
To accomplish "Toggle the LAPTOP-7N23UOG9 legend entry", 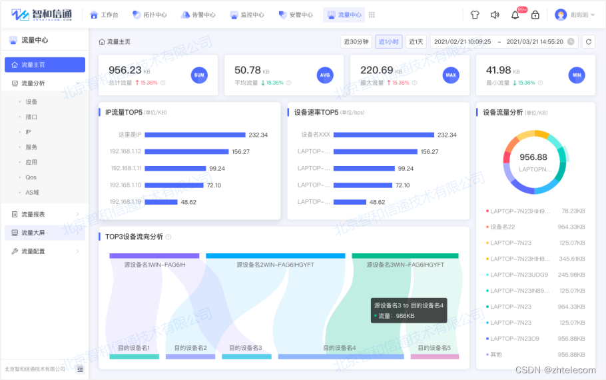I will pyautogui.click(x=535, y=275).
